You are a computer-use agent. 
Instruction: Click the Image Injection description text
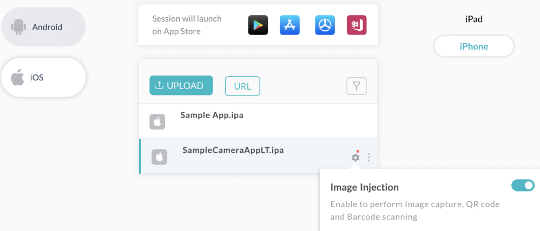[414, 210]
